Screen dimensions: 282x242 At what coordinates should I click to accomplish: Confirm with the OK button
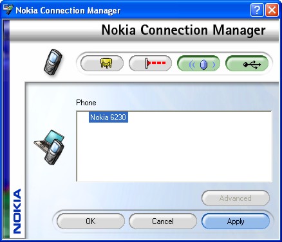[x=91, y=221]
